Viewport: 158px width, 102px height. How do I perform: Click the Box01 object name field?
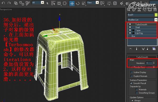[x=140, y=15]
